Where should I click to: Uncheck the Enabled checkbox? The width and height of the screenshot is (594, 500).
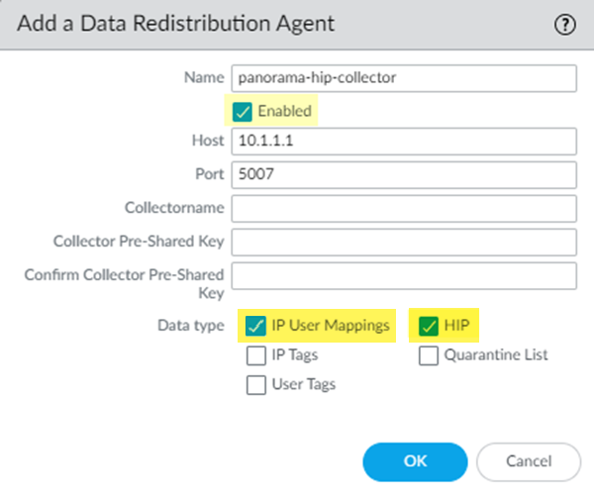point(243,111)
